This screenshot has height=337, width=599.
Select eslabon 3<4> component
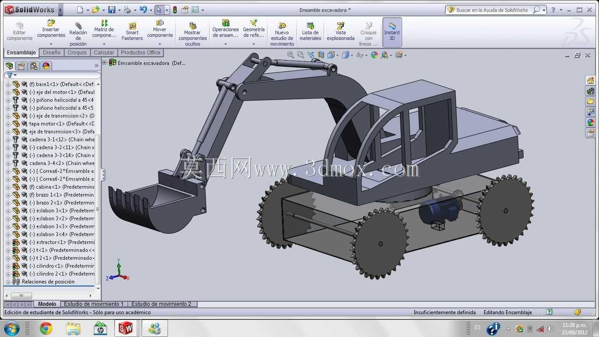(x=62, y=234)
